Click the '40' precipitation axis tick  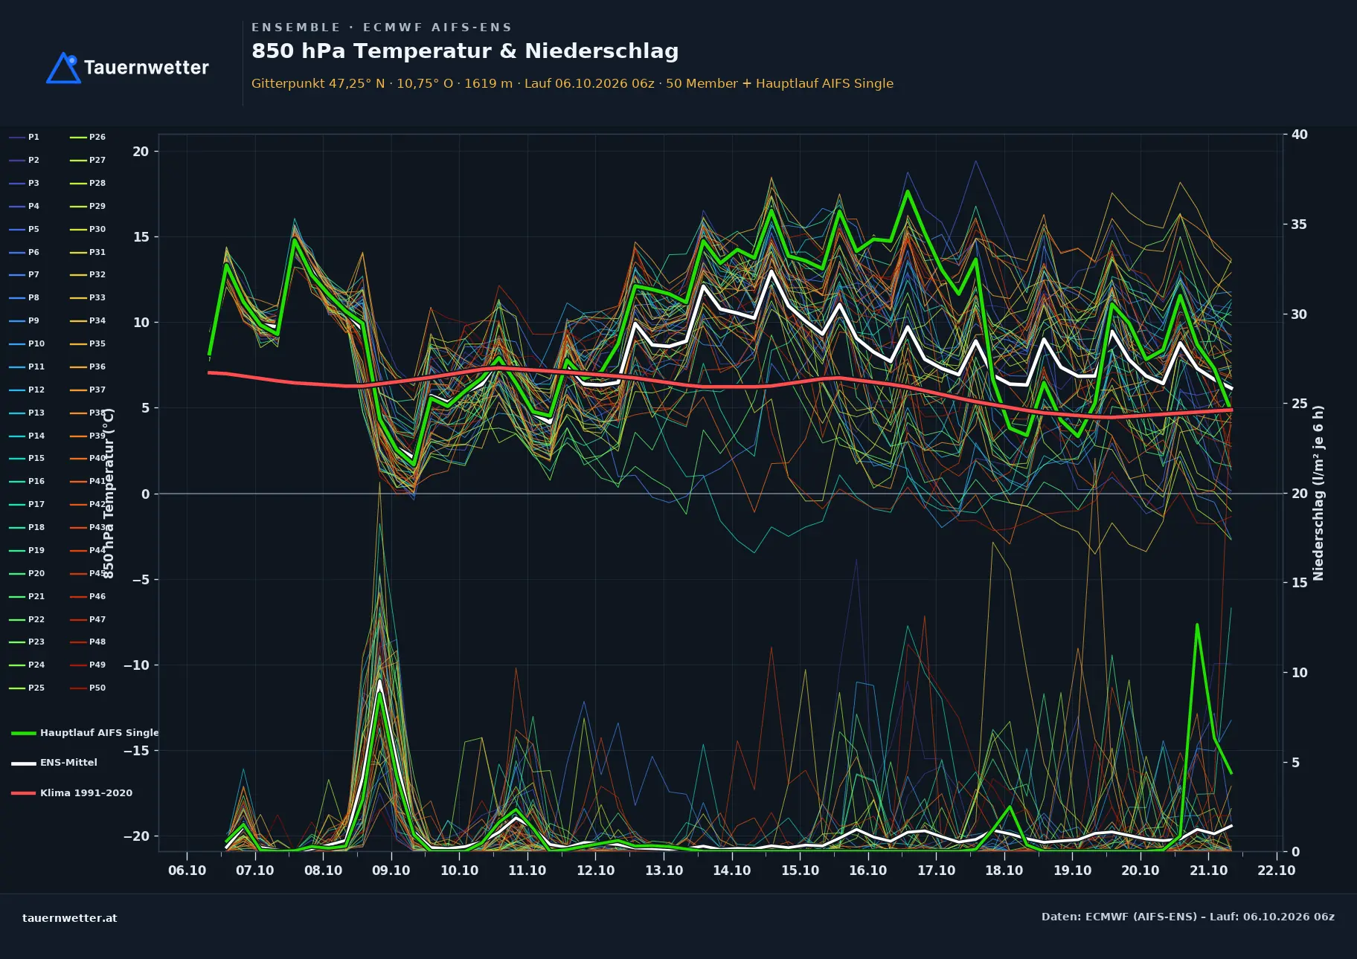tap(1300, 135)
